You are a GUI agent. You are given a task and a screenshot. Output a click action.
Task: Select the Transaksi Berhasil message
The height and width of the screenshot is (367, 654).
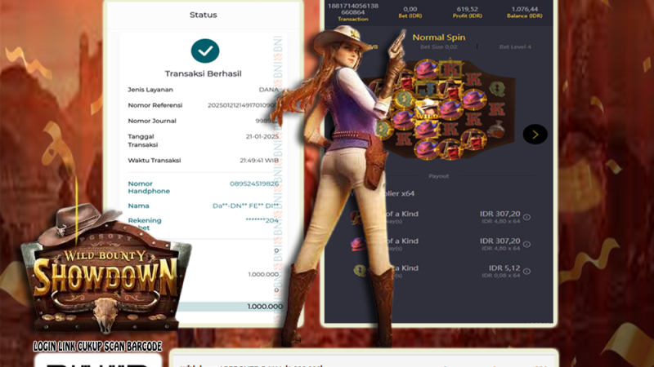click(203, 73)
